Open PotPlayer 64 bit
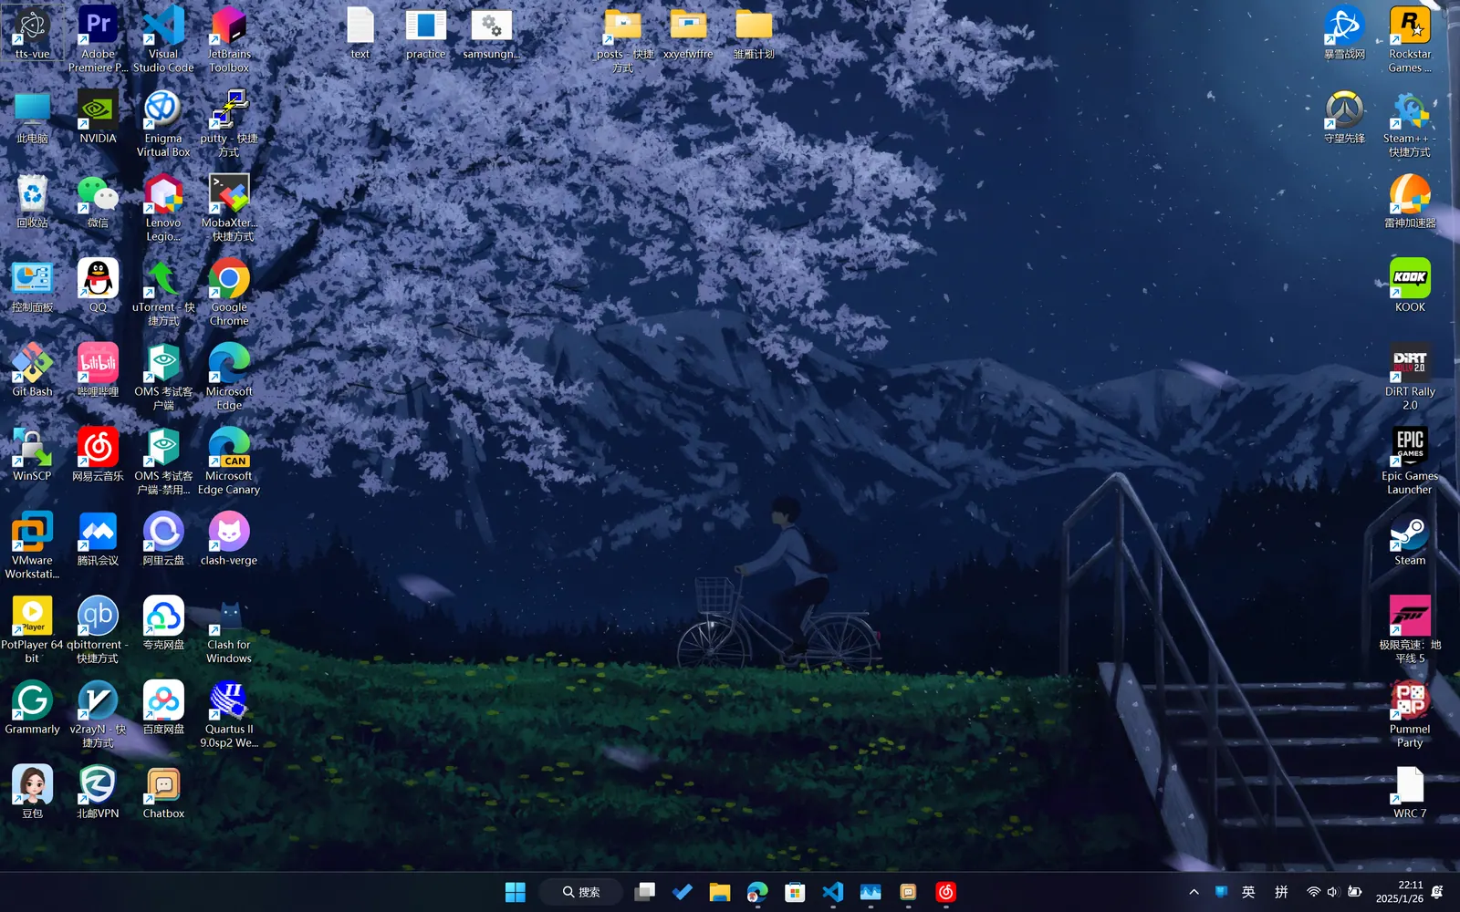Image resolution: width=1460 pixels, height=912 pixels. point(32,616)
